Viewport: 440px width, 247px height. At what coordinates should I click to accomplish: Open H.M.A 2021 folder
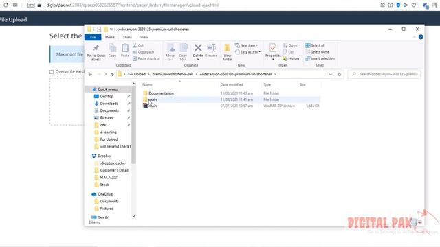109,178
